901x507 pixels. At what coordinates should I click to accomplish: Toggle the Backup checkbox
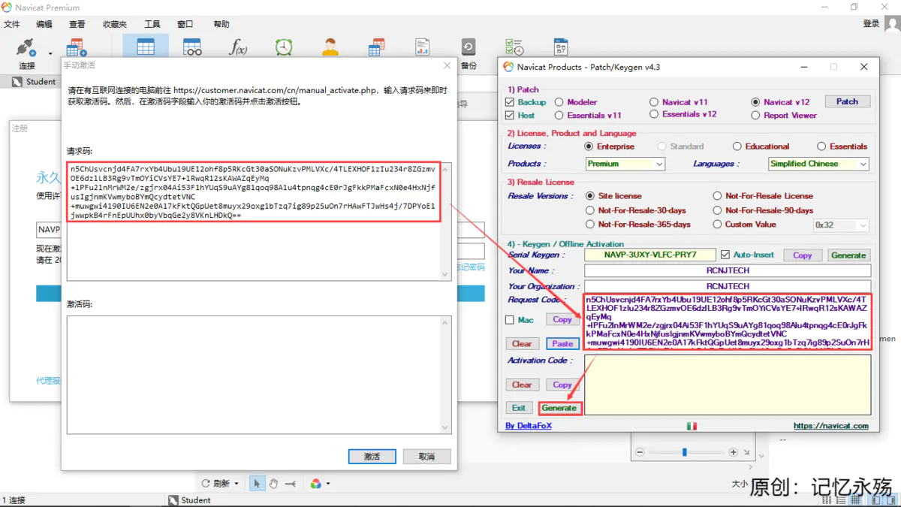click(x=510, y=102)
